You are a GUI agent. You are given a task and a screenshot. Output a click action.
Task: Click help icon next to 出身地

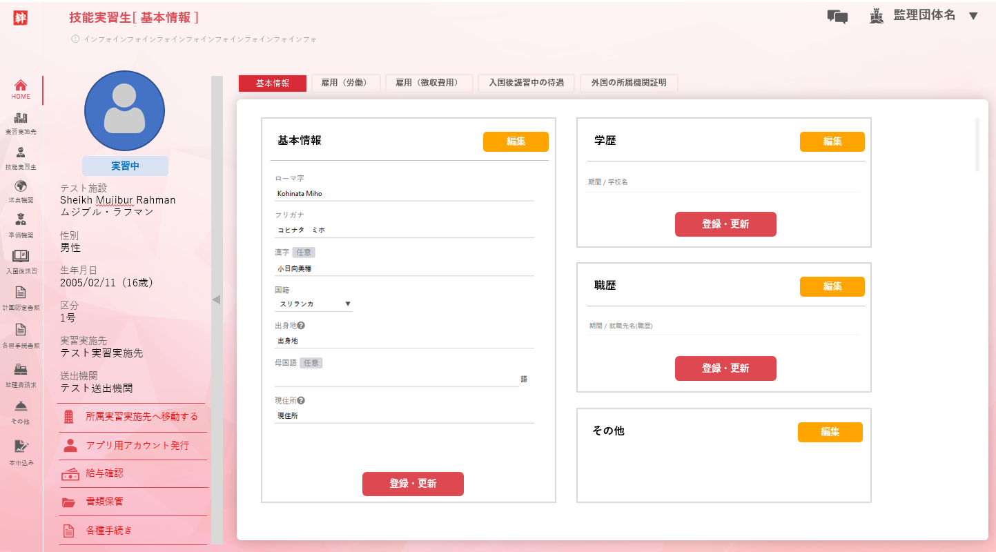(x=301, y=326)
